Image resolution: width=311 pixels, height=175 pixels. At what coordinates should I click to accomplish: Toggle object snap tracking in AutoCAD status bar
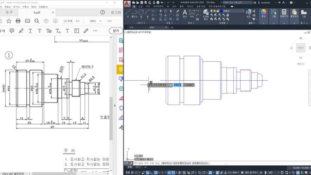(169, 173)
